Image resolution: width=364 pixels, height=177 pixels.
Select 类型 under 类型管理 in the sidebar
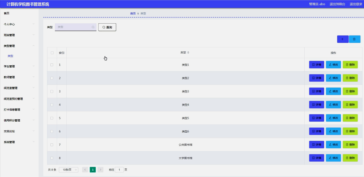[x=11, y=56]
